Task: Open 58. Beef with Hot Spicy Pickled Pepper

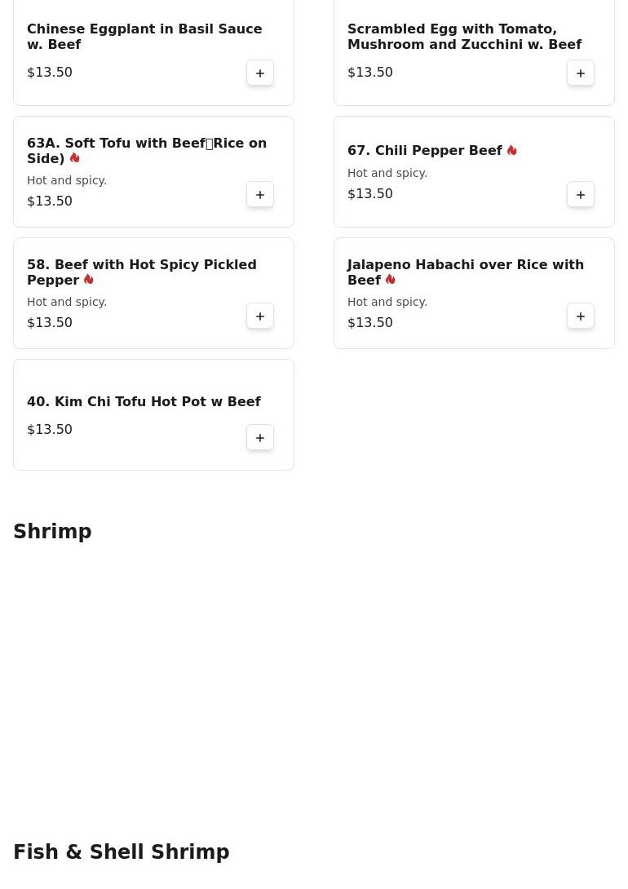Action: pyautogui.click(x=141, y=272)
